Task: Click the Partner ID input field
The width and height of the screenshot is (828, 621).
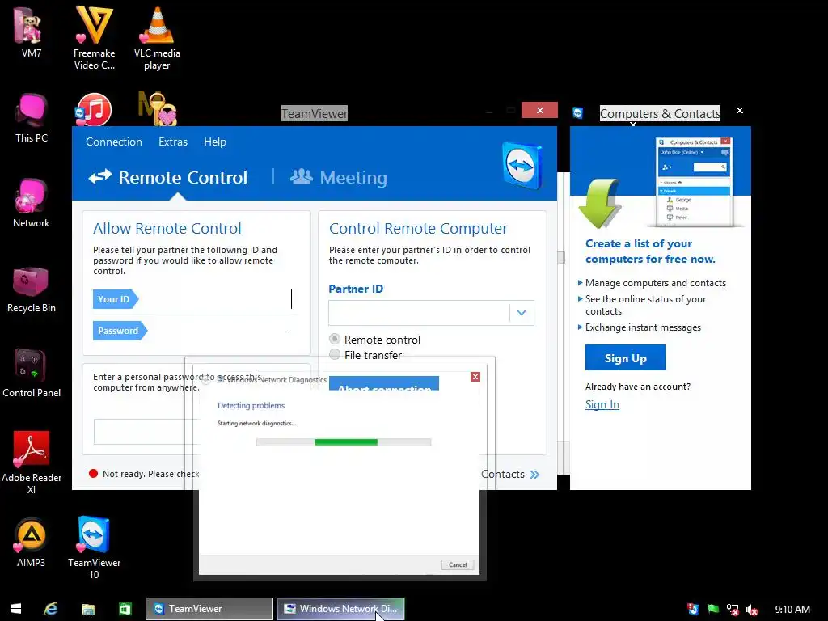Action: pos(420,313)
